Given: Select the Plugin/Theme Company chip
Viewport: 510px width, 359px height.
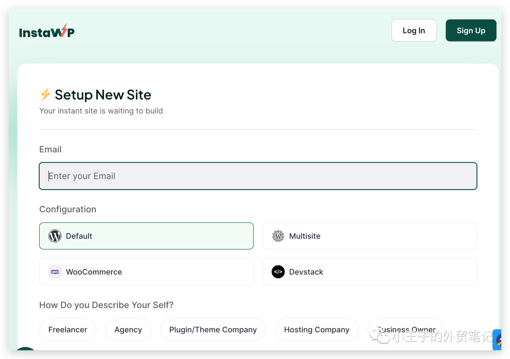Looking at the screenshot, I should 213,330.
